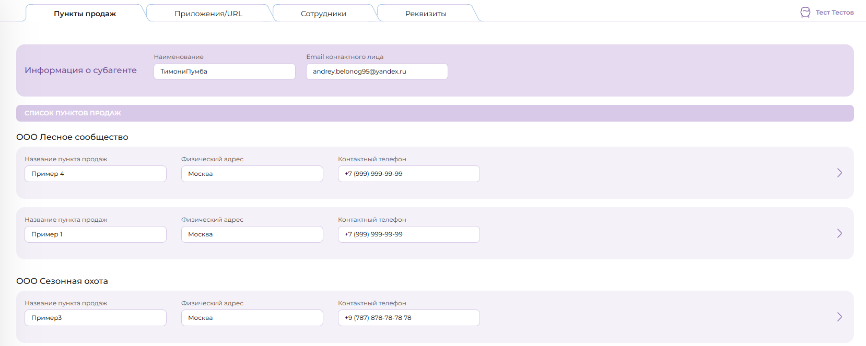Click the name field containing Пример3

tap(96, 318)
